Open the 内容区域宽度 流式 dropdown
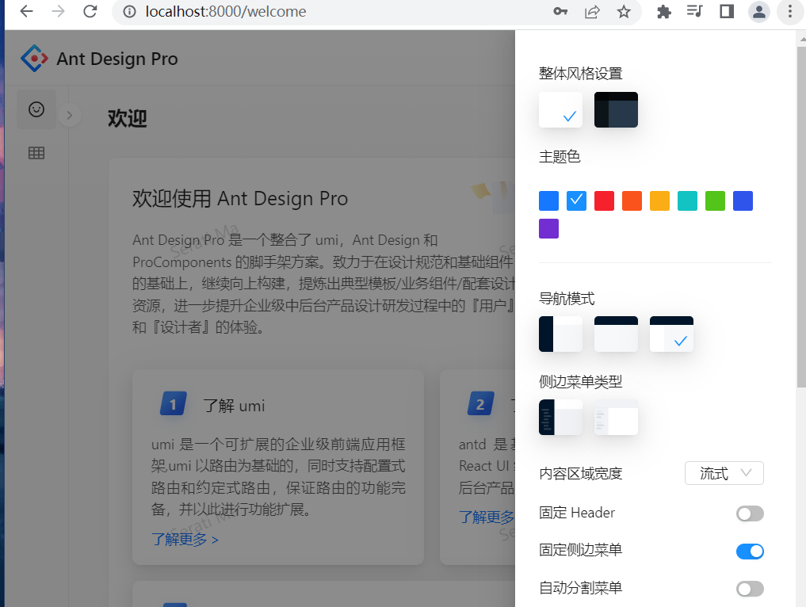The width and height of the screenshot is (806, 607). 724,473
